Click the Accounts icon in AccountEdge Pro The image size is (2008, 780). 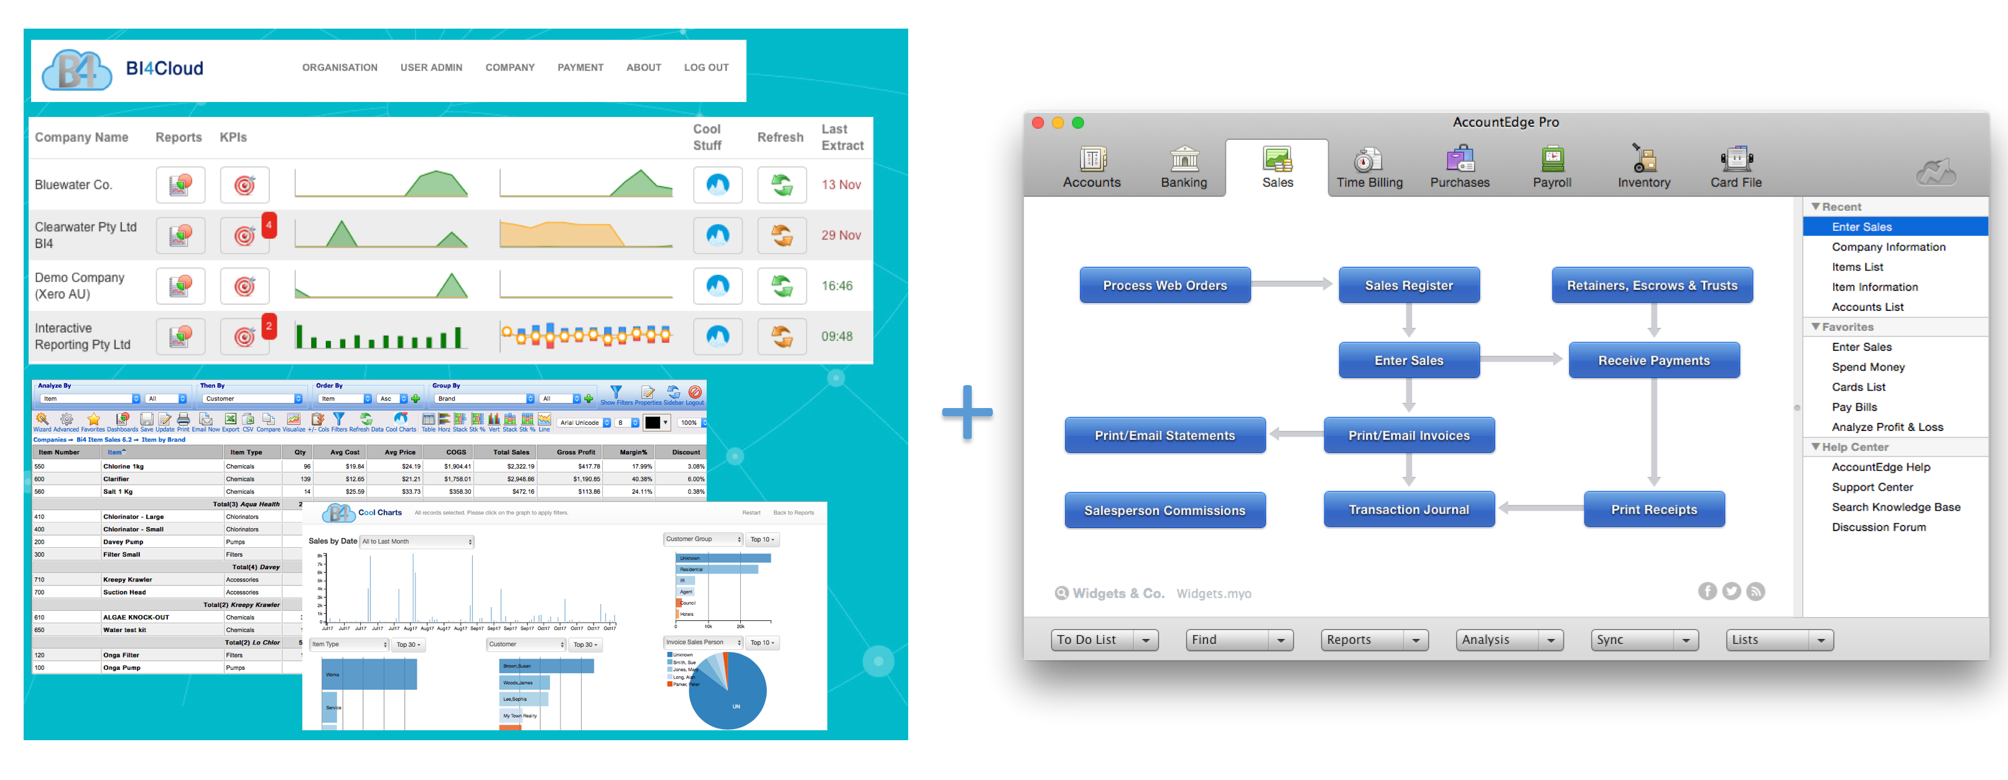(x=1091, y=167)
